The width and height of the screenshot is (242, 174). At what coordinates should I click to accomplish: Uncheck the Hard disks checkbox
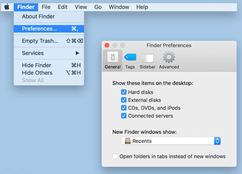point(124,92)
